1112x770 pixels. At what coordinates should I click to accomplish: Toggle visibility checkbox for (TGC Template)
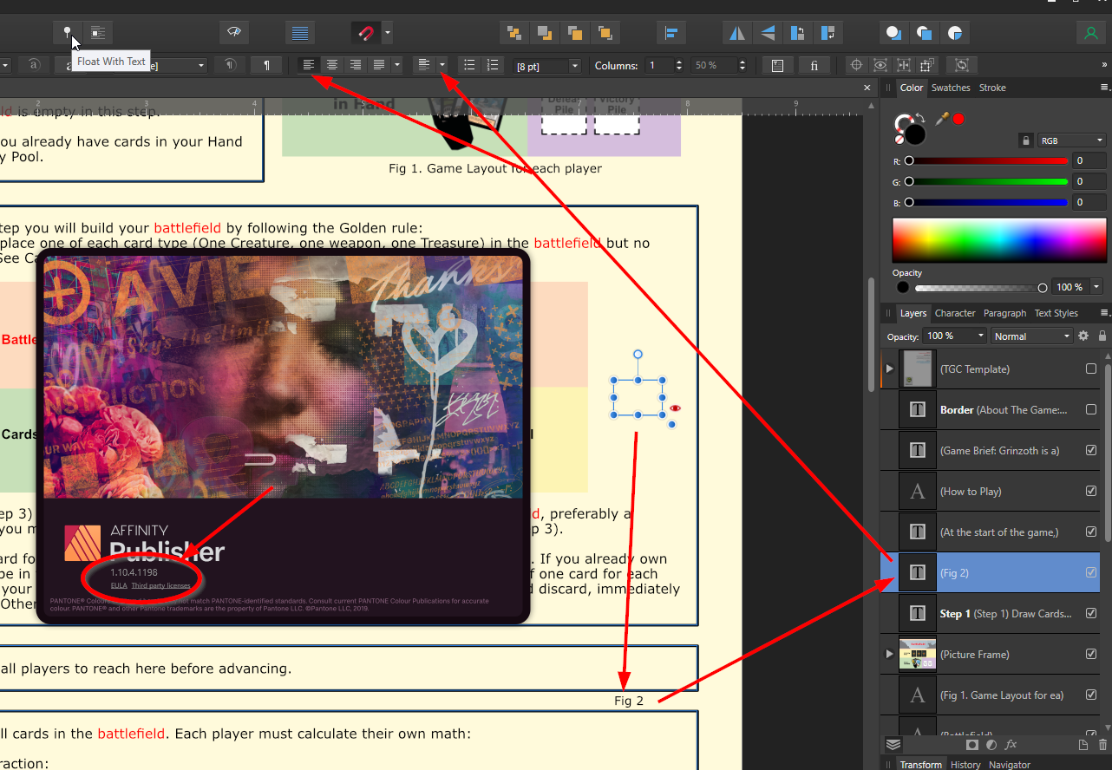1091,369
